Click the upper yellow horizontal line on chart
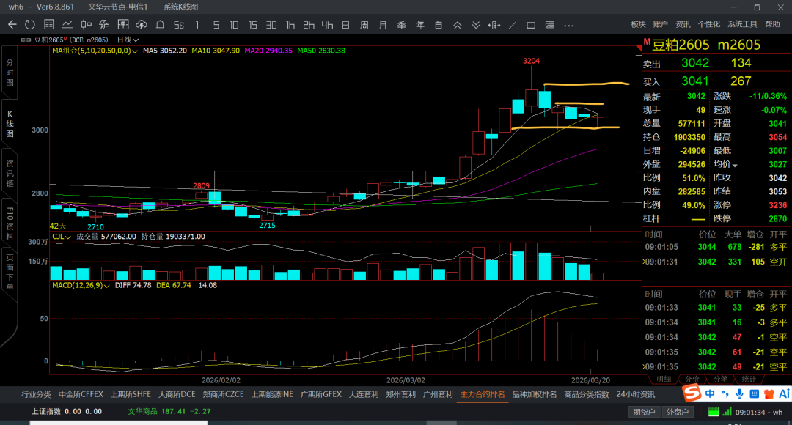Screen dimensions: 792x425 pyautogui.click(x=587, y=84)
